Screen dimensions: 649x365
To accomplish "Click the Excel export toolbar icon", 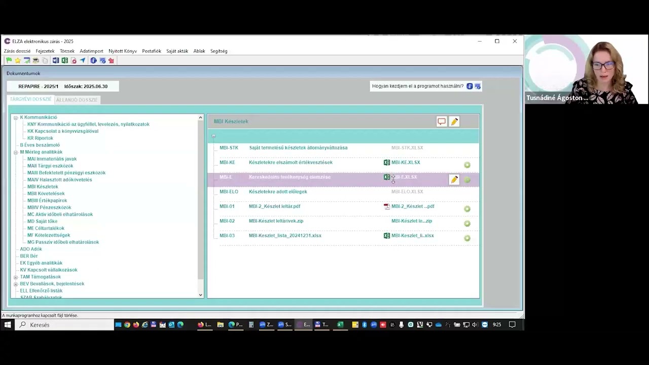I will (65, 60).
